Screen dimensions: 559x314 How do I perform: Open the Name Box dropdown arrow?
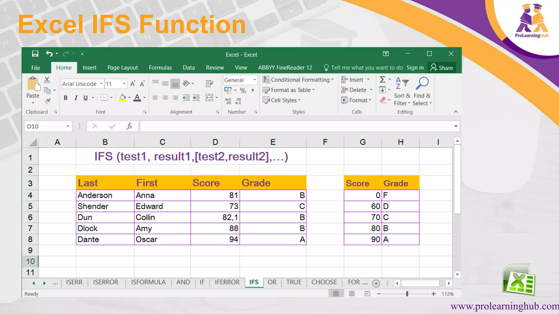click(67, 126)
